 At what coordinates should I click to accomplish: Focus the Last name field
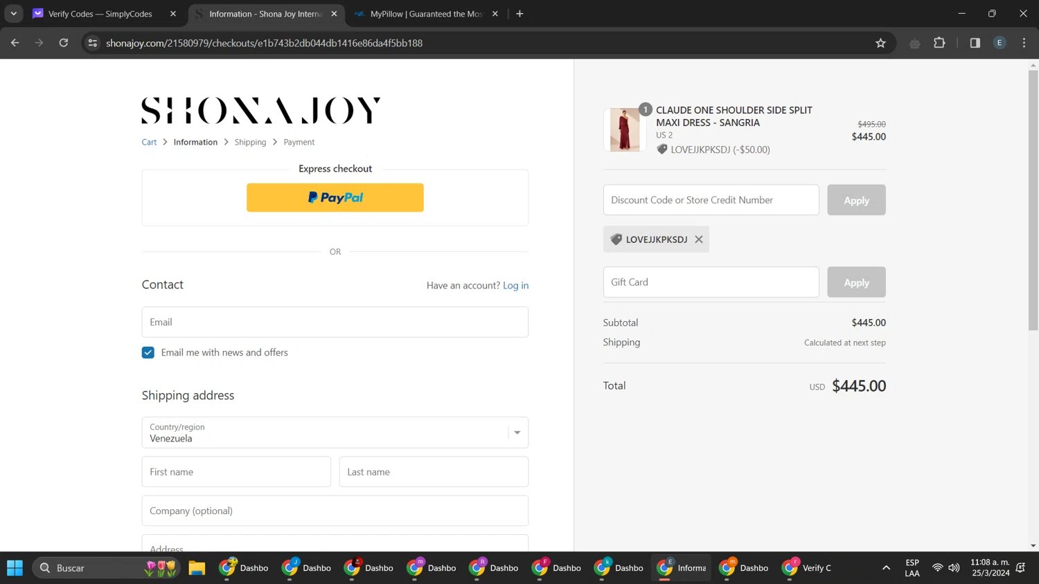pyautogui.click(x=434, y=472)
